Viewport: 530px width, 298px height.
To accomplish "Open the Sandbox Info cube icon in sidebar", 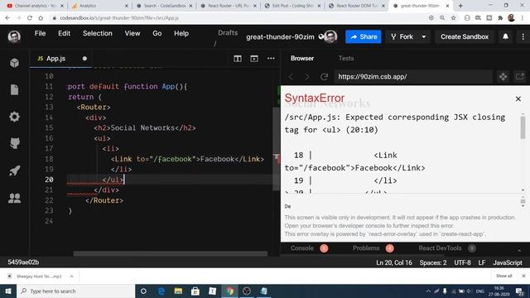I will point(14,63).
